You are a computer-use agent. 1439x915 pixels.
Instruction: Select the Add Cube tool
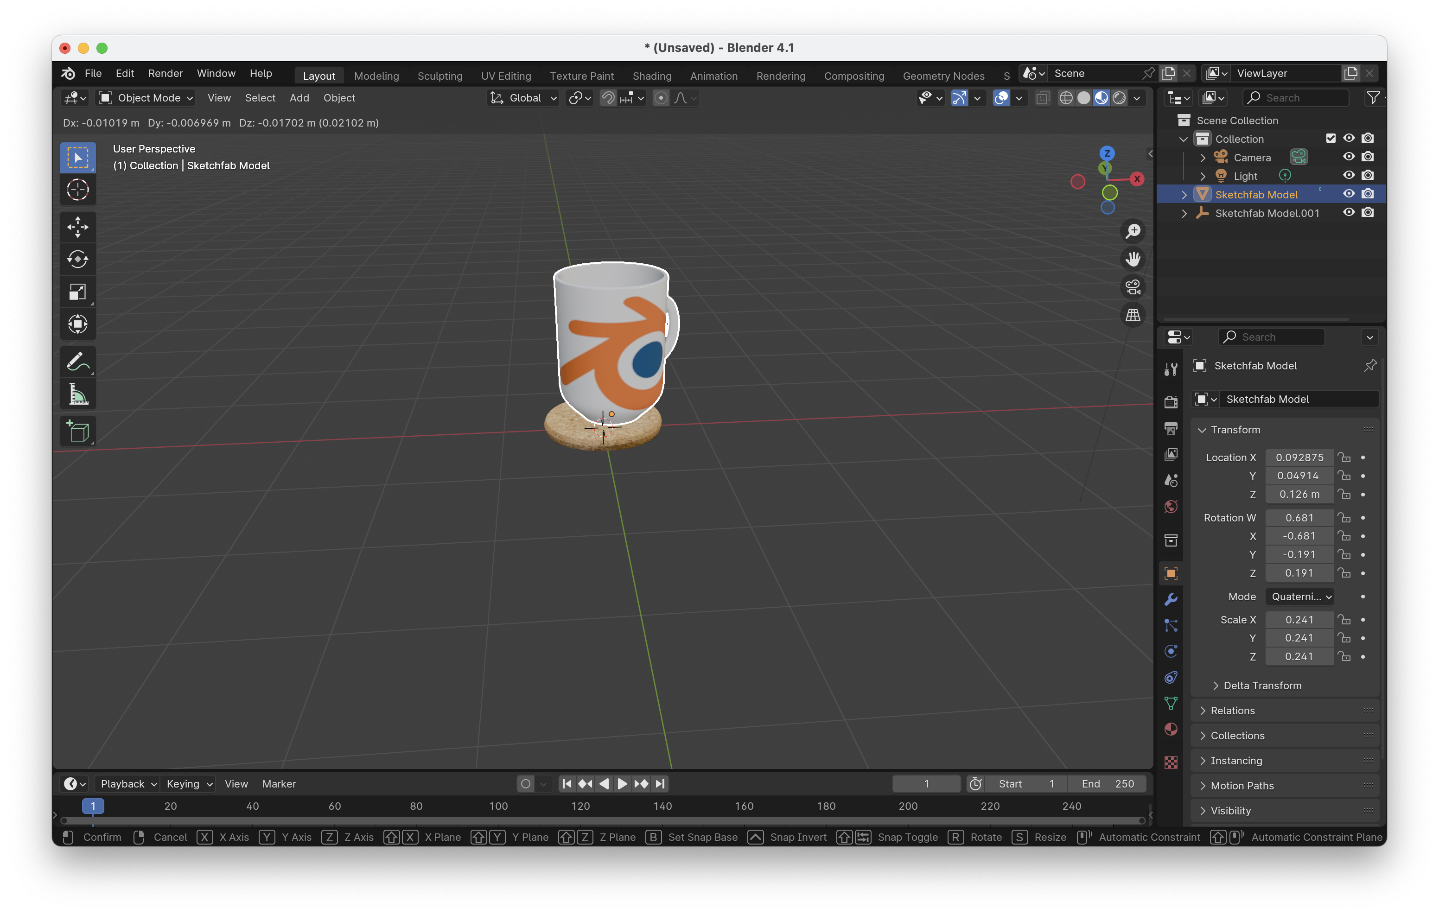tap(78, 431)
